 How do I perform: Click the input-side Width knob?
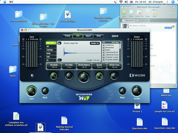45,91
